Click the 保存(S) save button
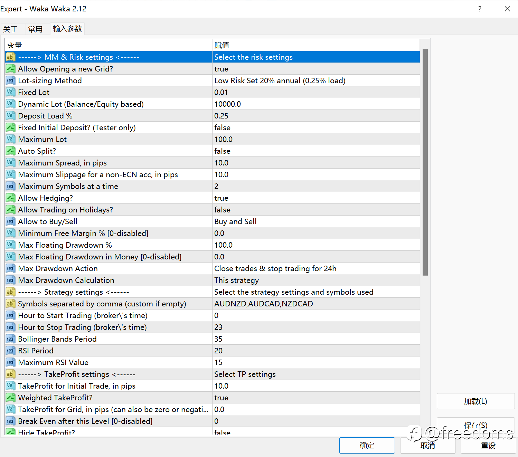Viewport: 518px width, 457px height. tap(475, 425)
